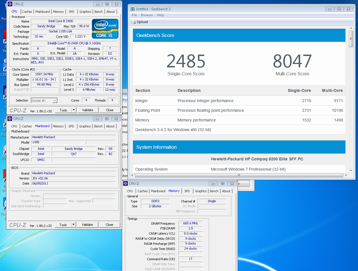Screen dimensions: 358x271
Task: Click the CPU-Z icon in the CPU window title bar
Action: pos(10,4)
